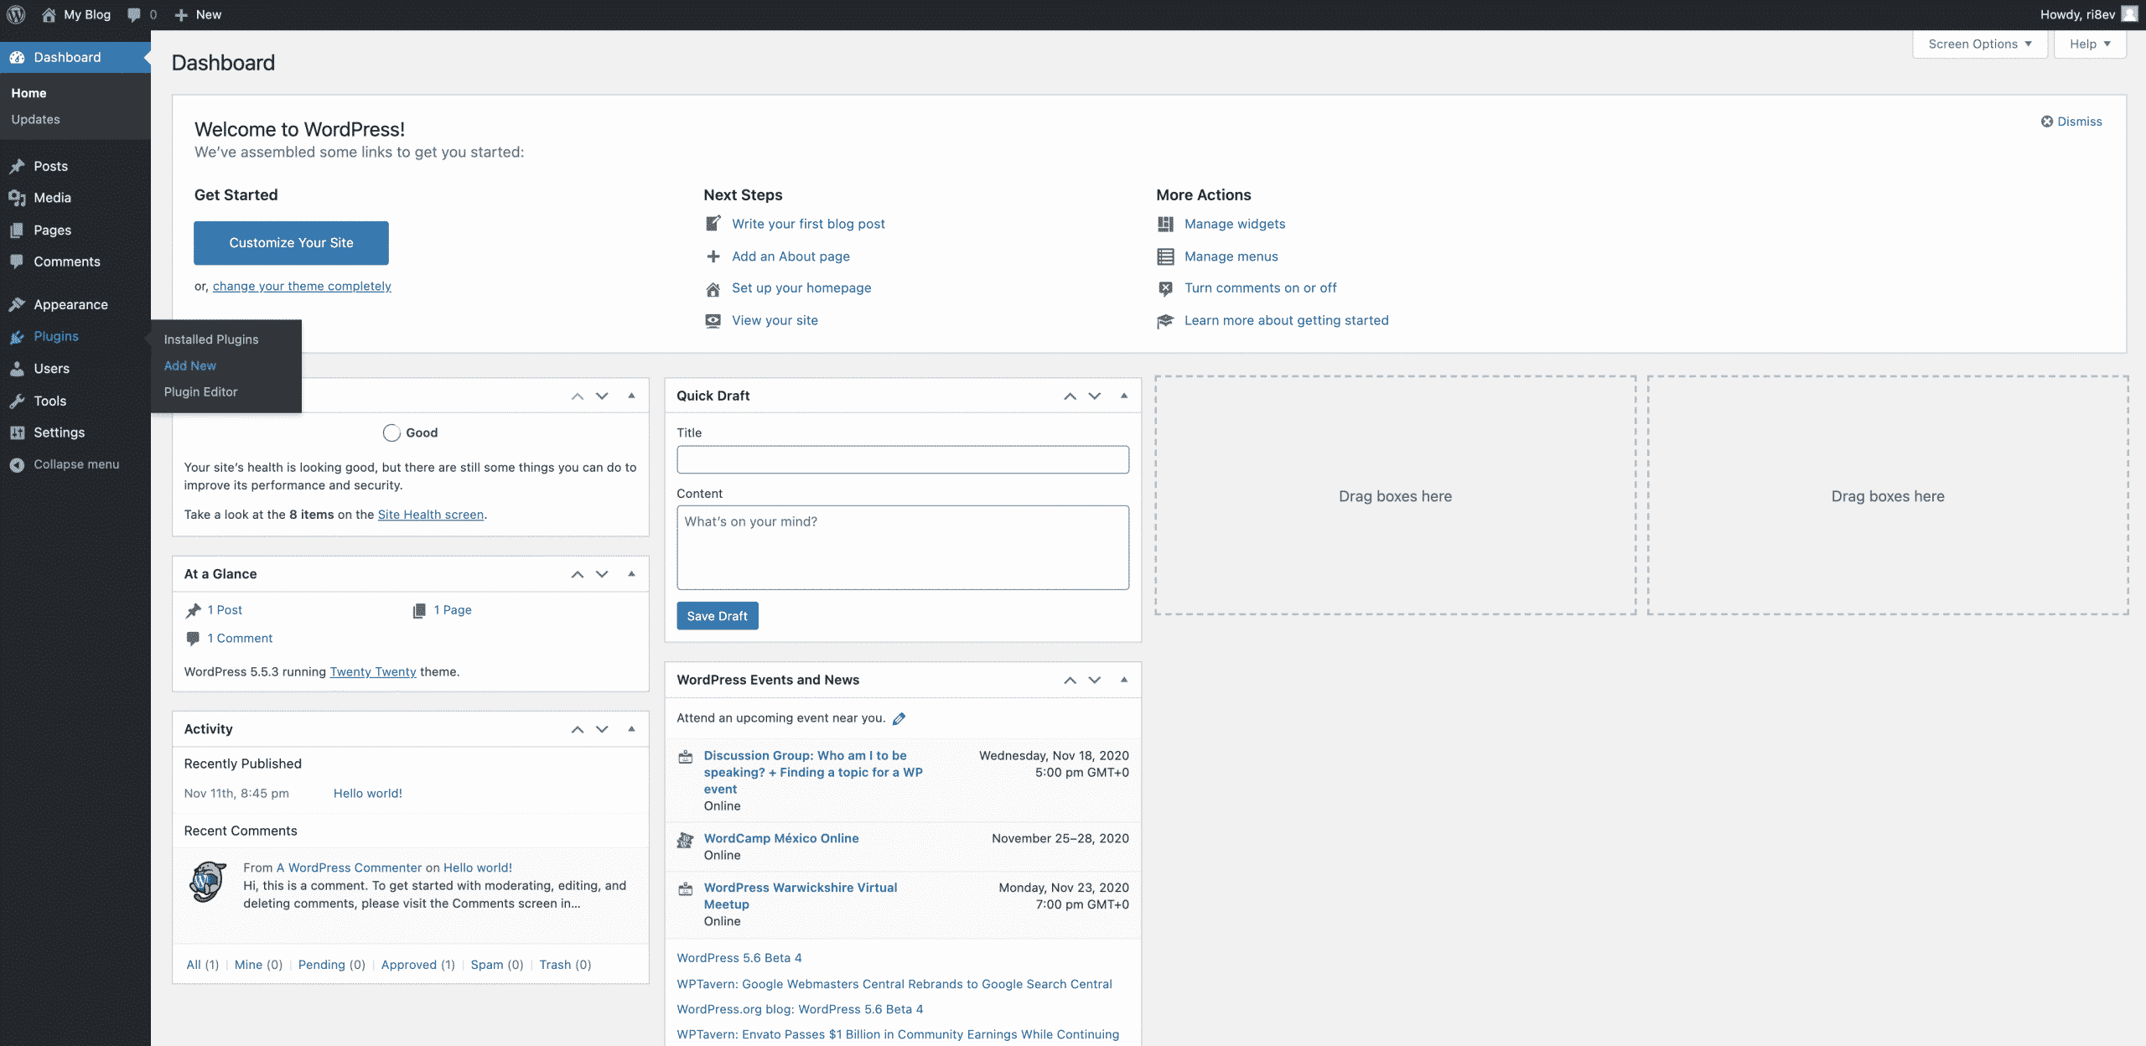
Task: Open the Screen Options dropdown
Action: coord(1980,44)
